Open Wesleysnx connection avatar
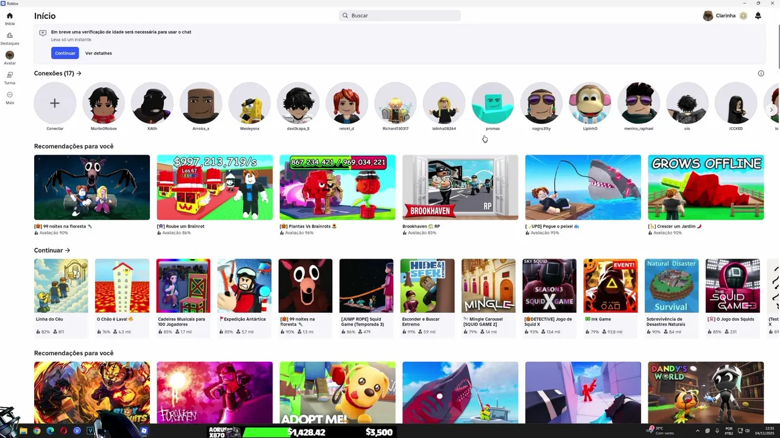780x438 pixels. (x=250, y=103)
